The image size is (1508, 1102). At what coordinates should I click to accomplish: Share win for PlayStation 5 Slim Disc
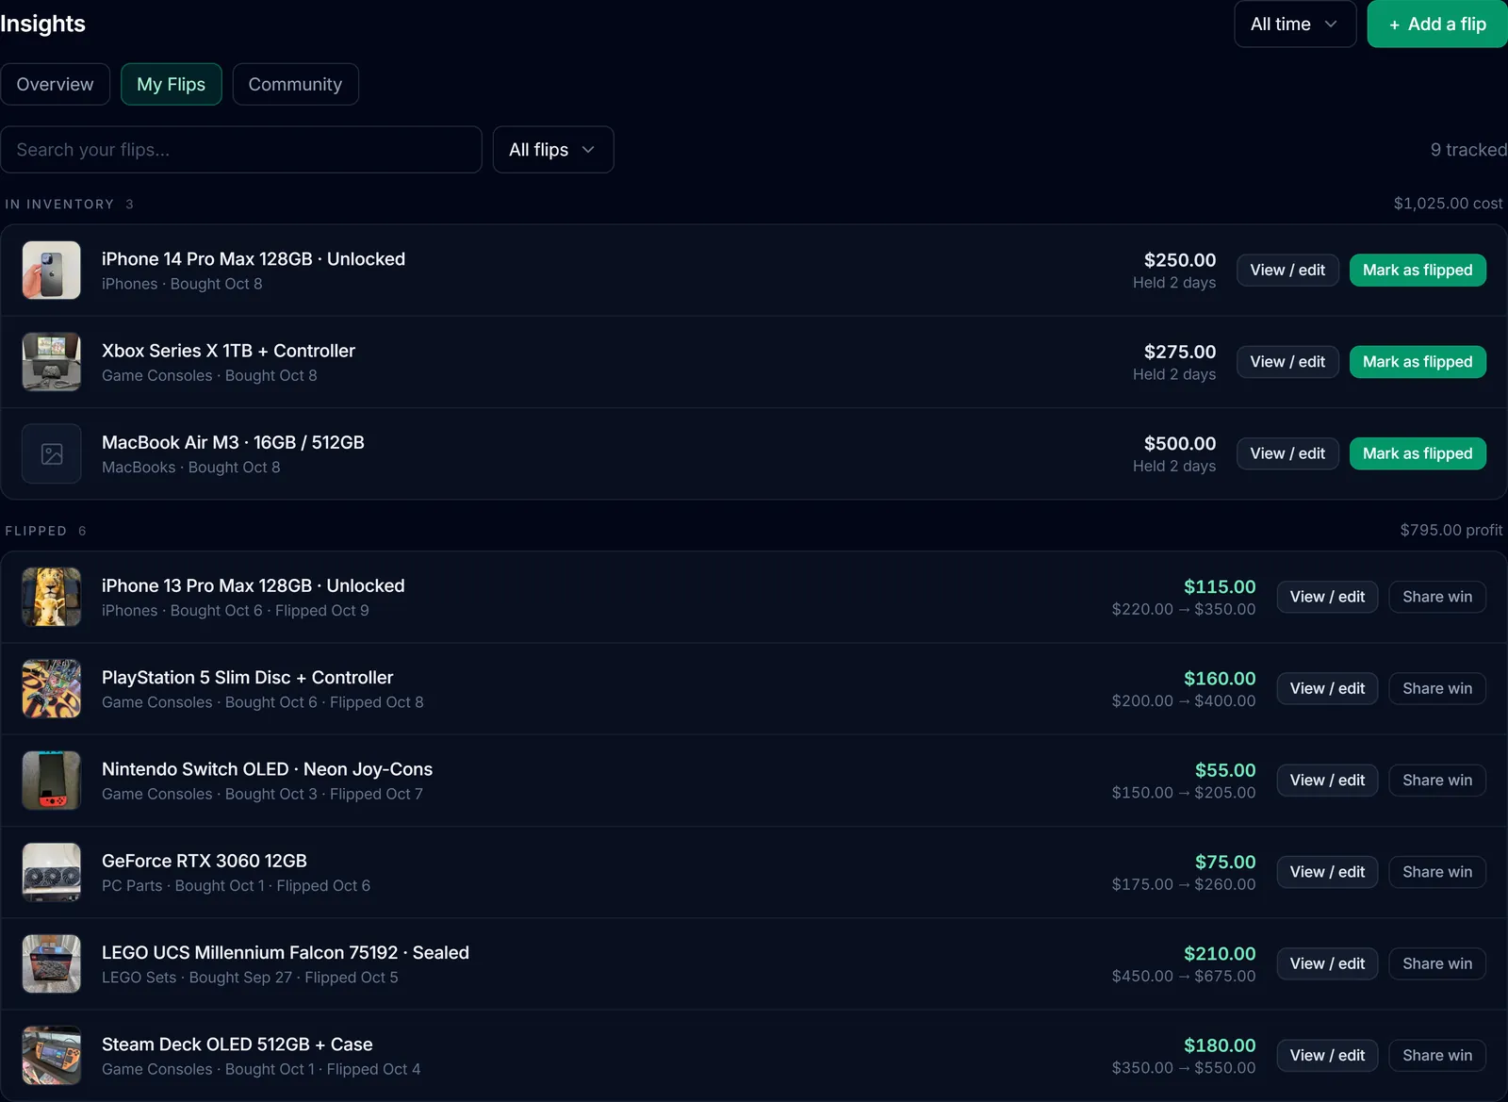(x=1437, y=688)
